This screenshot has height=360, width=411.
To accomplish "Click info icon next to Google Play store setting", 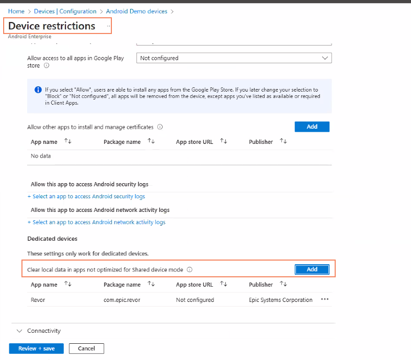I will tap(47, 66).
